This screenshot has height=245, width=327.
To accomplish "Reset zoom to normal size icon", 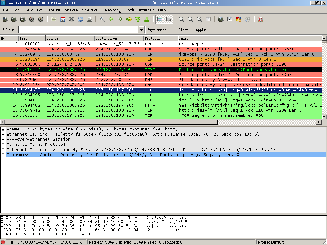I will (x=199, y=19).
